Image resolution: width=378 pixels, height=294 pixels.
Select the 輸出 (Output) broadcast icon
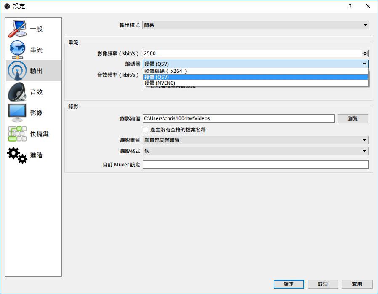(17, 71)
